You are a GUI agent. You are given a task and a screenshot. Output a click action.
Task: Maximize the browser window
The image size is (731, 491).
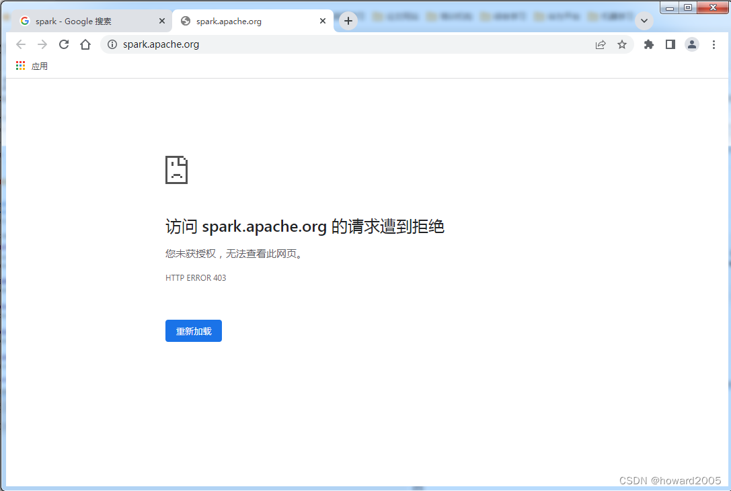[688, 7]
